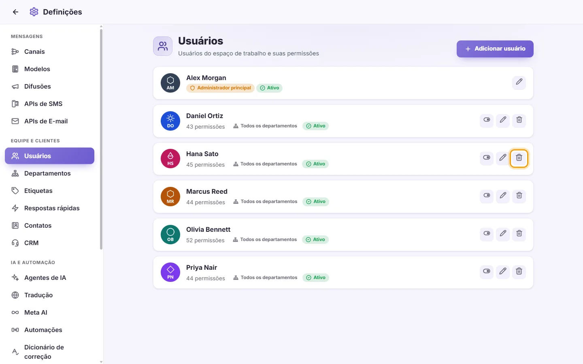Image resolution: width=583 pixels, height=364 pixels.
Task: Toggle Daniel Ortiz's active status switch
Action: (x=487, y=120)
